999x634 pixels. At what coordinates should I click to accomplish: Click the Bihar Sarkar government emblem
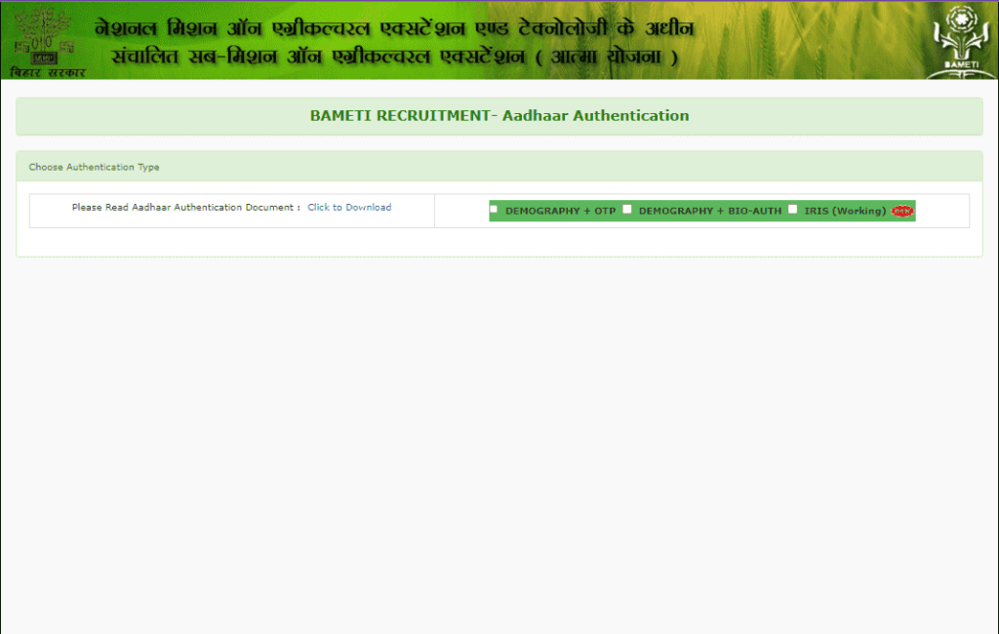click(41, 34)
